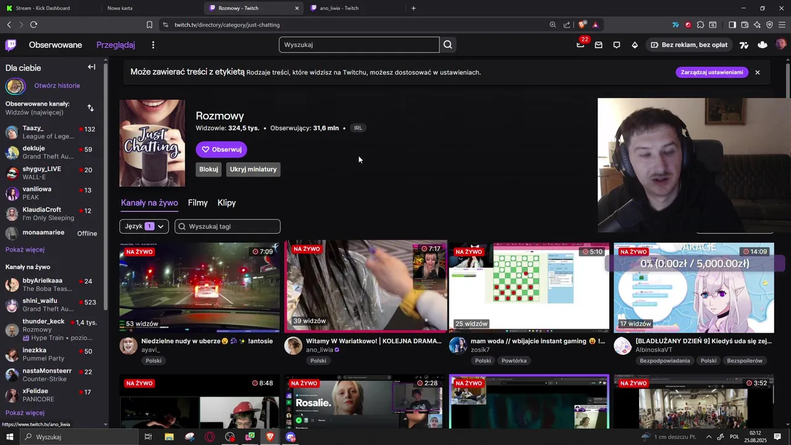This screenshot has width=791, height=445.
Task: Toggle the browser sidebar panel icon
Action: click(732, 25)
